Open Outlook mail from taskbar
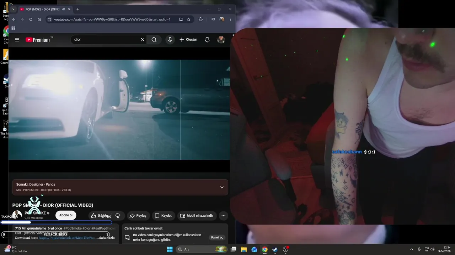The image size is (455, 255). [x=254, y=249]
